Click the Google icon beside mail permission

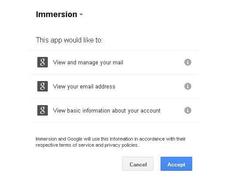click(43, 62)
